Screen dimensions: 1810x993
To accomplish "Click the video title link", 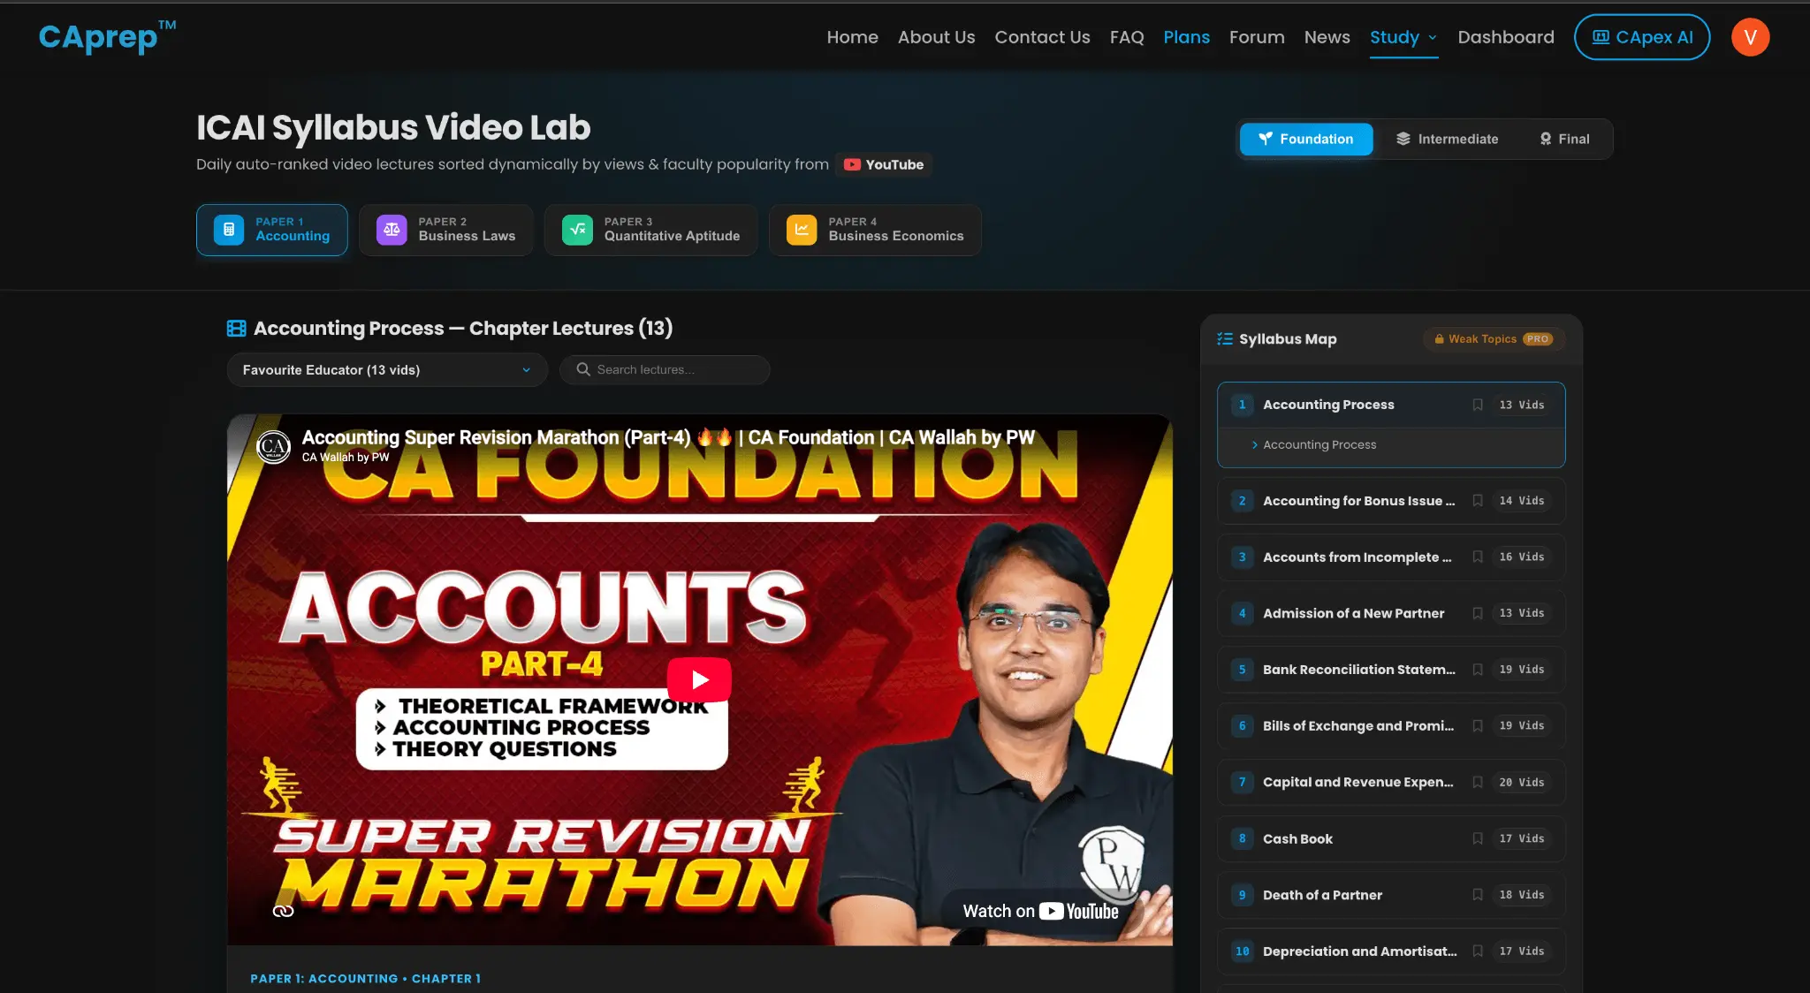I will click(668, 437).
